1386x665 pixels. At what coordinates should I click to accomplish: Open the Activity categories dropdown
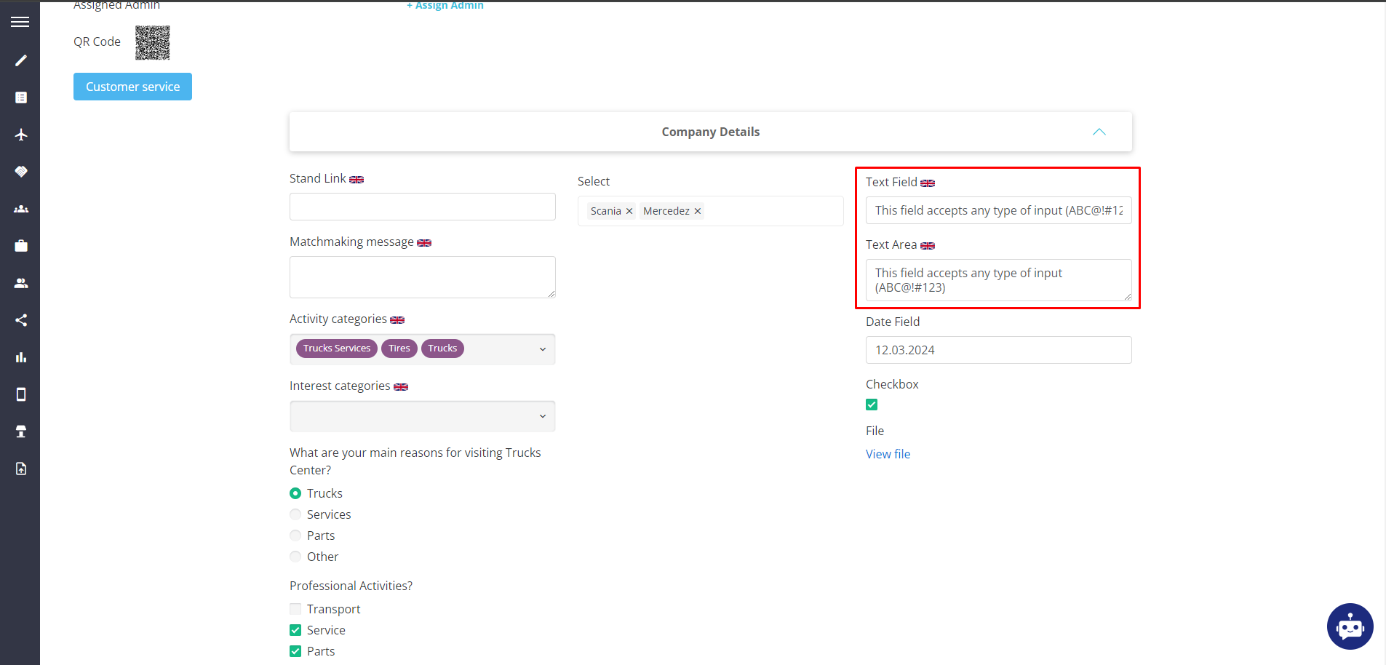coord(542,349)
